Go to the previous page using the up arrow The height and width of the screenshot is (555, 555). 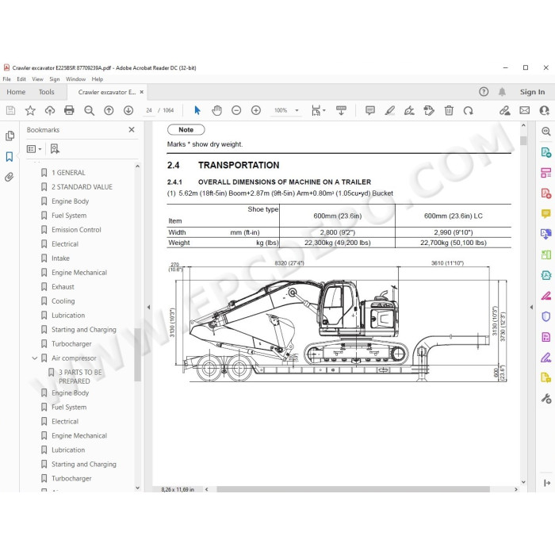(x=109, y=110)
